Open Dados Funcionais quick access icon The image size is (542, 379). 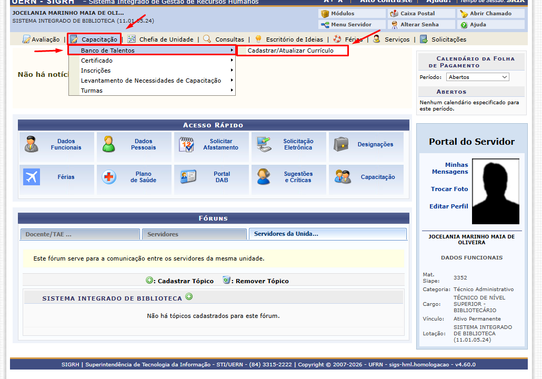point(32,144)
